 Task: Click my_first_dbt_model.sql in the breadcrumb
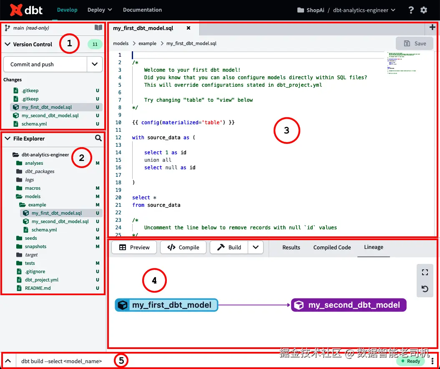coord(191,43)
